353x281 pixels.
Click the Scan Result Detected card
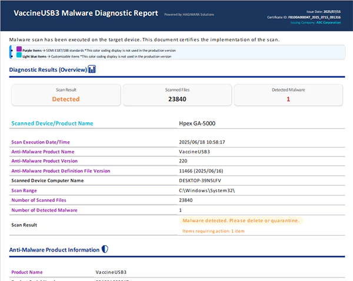tap(65, 95)
